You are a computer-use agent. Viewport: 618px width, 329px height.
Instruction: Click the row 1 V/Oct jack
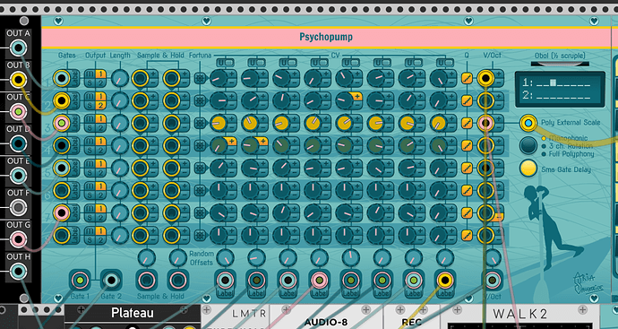[x=485, y=78]
